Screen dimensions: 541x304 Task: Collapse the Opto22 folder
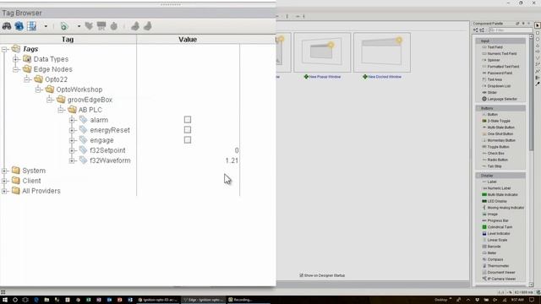tap(27, 79)
